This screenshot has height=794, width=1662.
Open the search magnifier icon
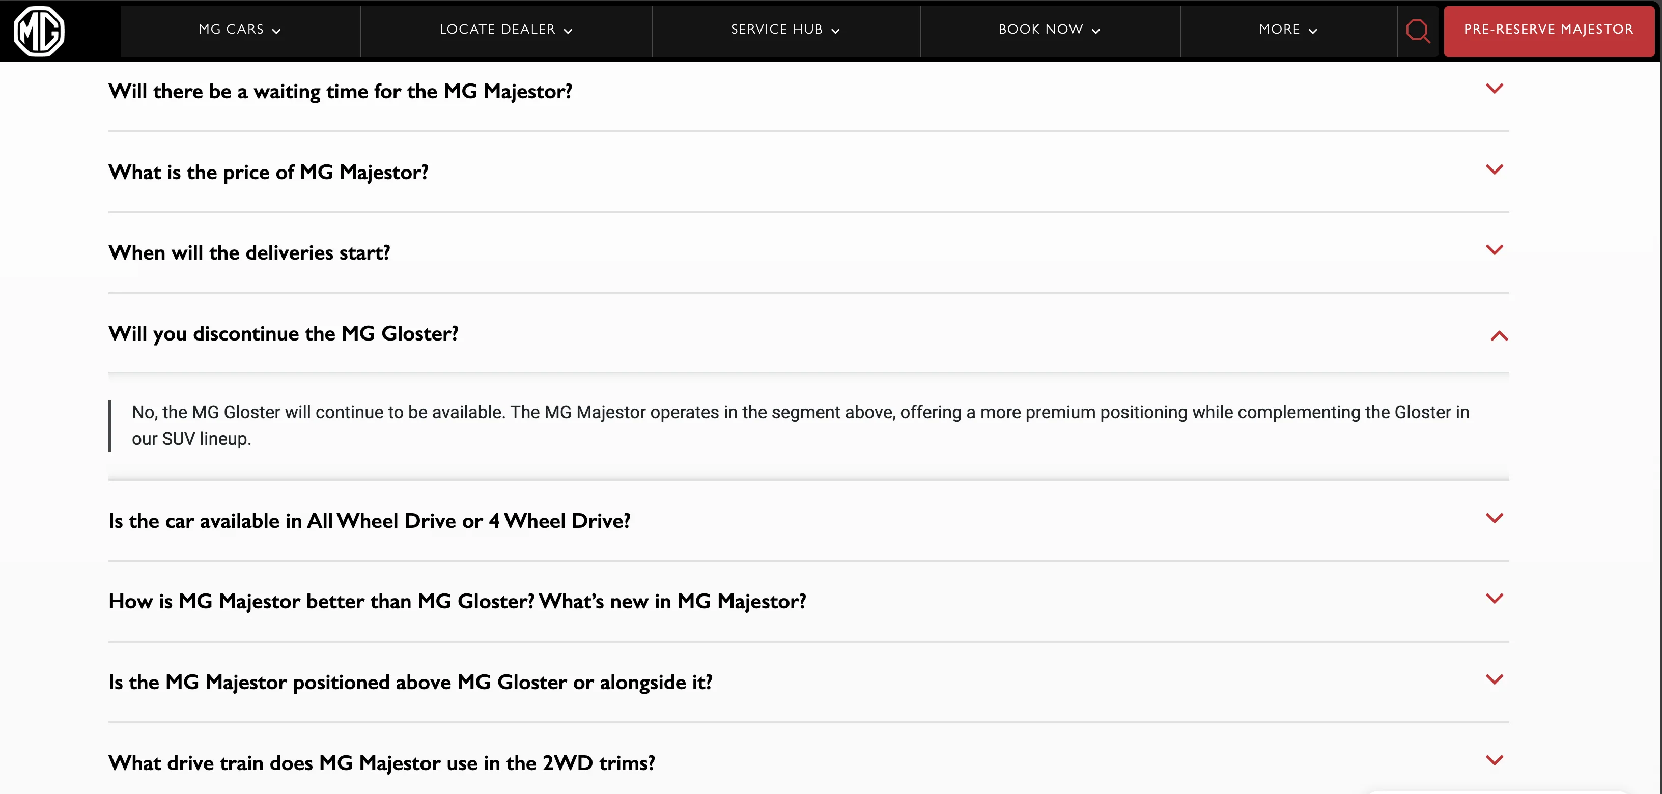pos(1418,31)
